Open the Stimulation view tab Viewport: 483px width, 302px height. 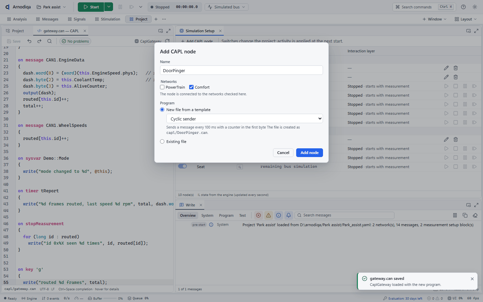(x=107, y=19)
